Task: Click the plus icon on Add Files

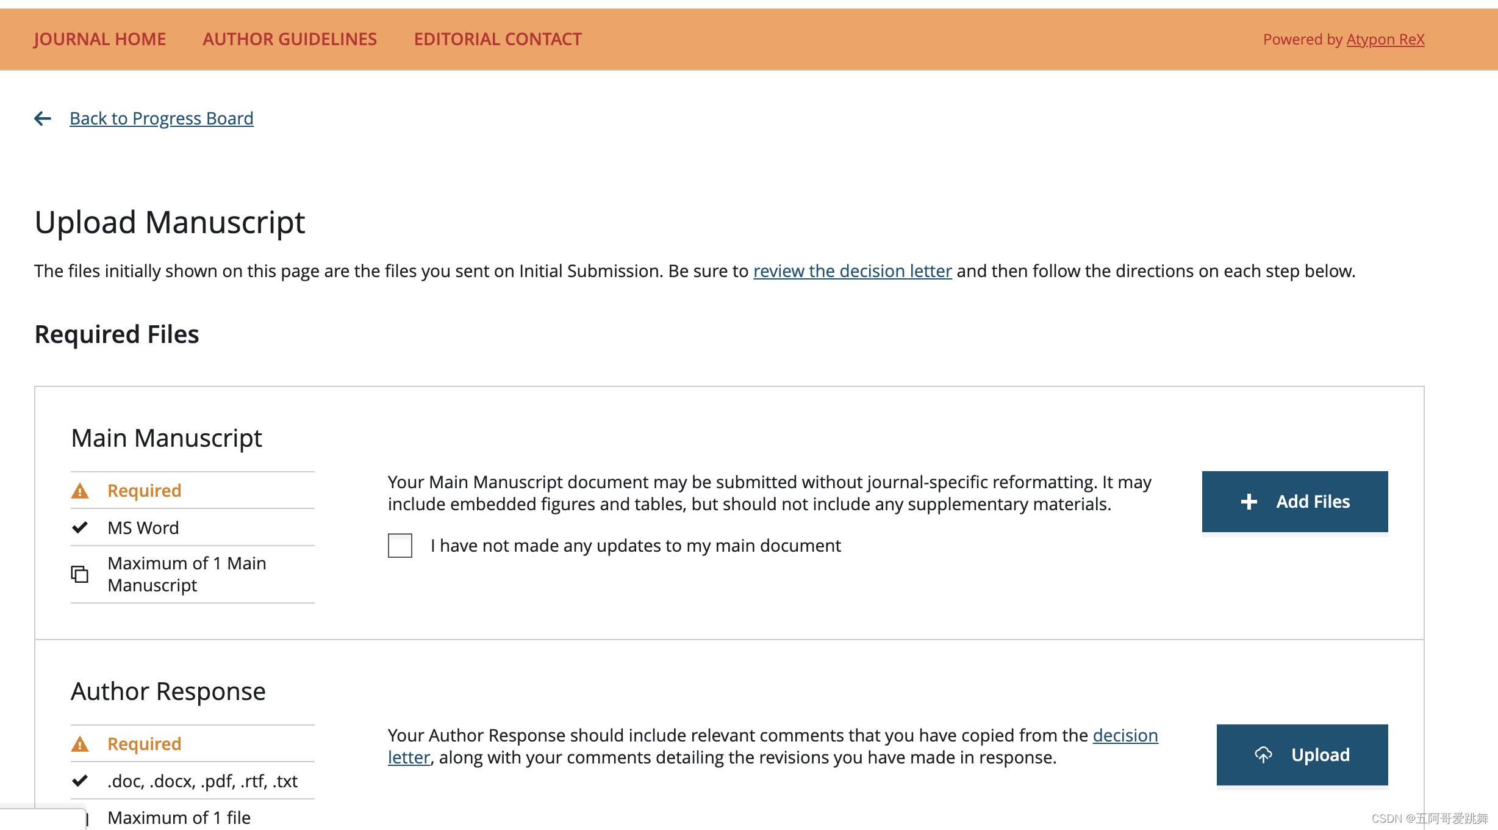Action: pyautogui.click(x=1249, y=502)
